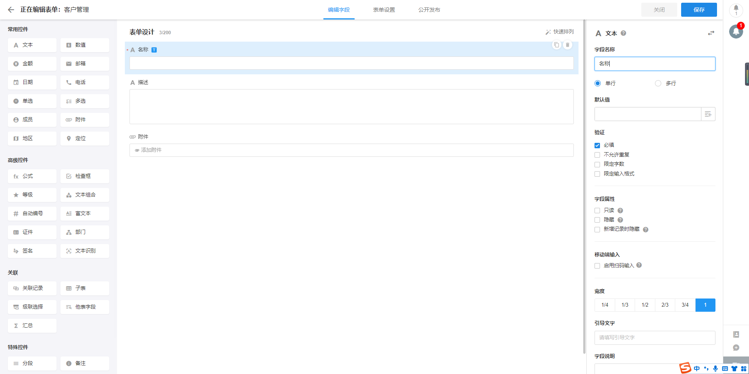
Task: Add a 公式 formula control
Action: (x=32, y=176)
